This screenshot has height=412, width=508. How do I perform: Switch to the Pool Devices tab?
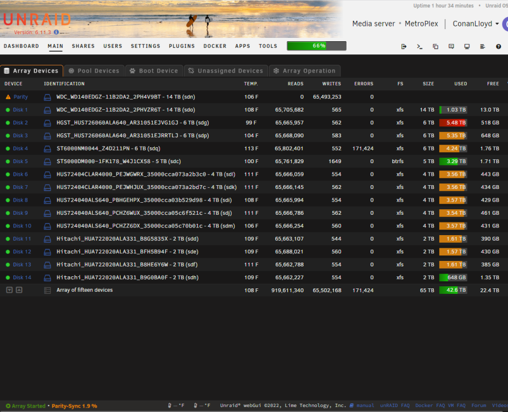(x=94, y=71)
